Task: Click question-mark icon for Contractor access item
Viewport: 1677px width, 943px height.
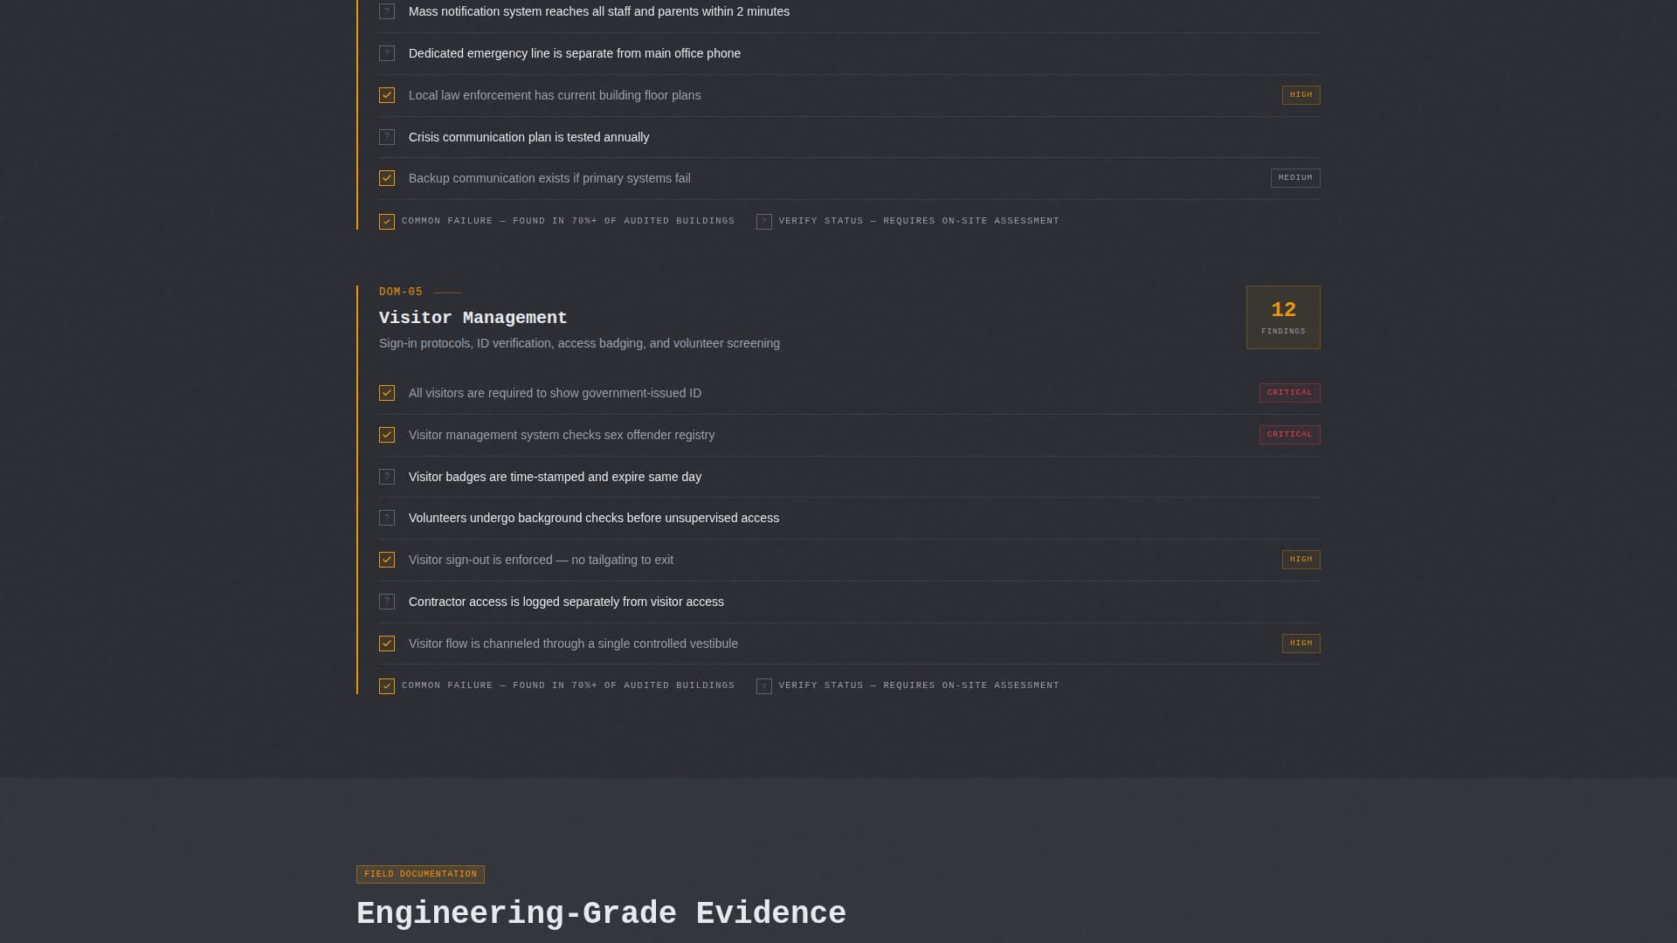Action: coord(387,602)
